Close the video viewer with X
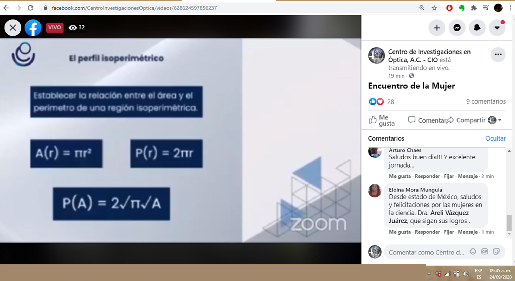The image size is (515, 281). [13, 28]
